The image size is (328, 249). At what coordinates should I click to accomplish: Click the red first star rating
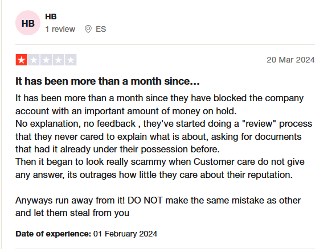pos(21,60)
